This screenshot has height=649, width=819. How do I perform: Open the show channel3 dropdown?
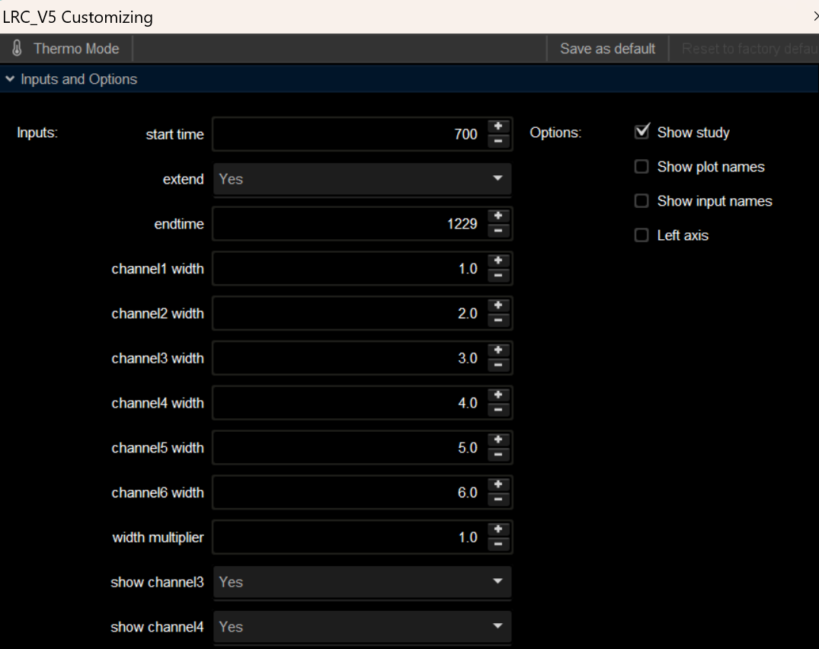click(x=363, y=582)
